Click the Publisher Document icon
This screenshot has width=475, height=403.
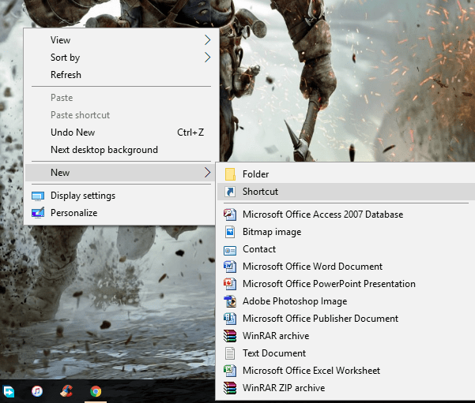pos(230,319)
